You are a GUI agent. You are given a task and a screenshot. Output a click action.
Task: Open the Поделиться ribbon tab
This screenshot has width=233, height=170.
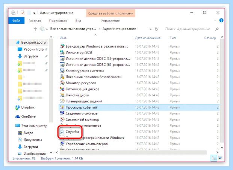click(x=58, y=21)
